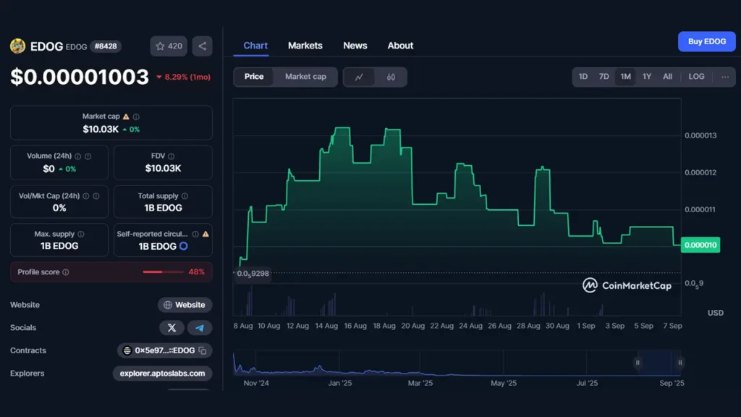This screenshot has width=741, height=417.
Task: Click the blue circle beside 1B EDOG
Action: coord(183,246)
